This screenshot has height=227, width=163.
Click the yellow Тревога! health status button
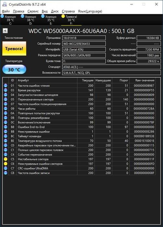[14, 49]
